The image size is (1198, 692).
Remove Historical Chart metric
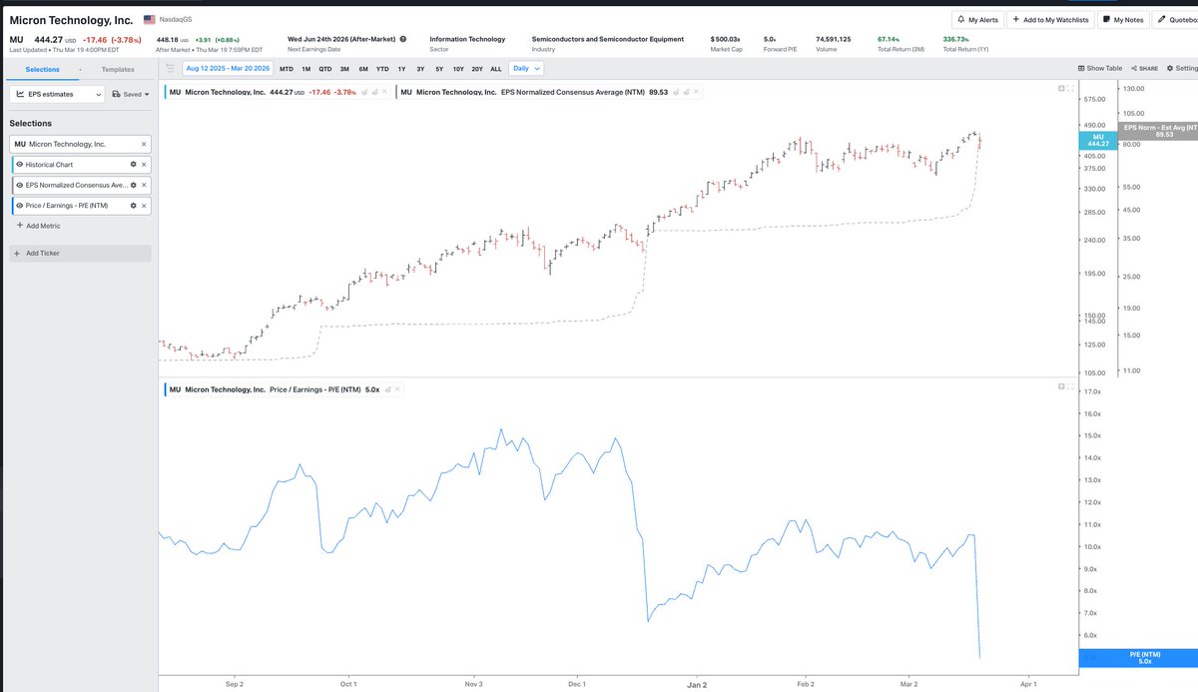143,164
